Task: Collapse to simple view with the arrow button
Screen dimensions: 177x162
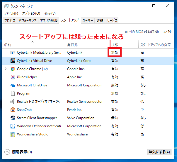Action: [x=7, y=152]
